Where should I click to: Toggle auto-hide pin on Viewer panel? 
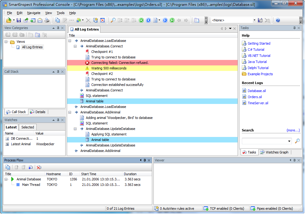295,160
